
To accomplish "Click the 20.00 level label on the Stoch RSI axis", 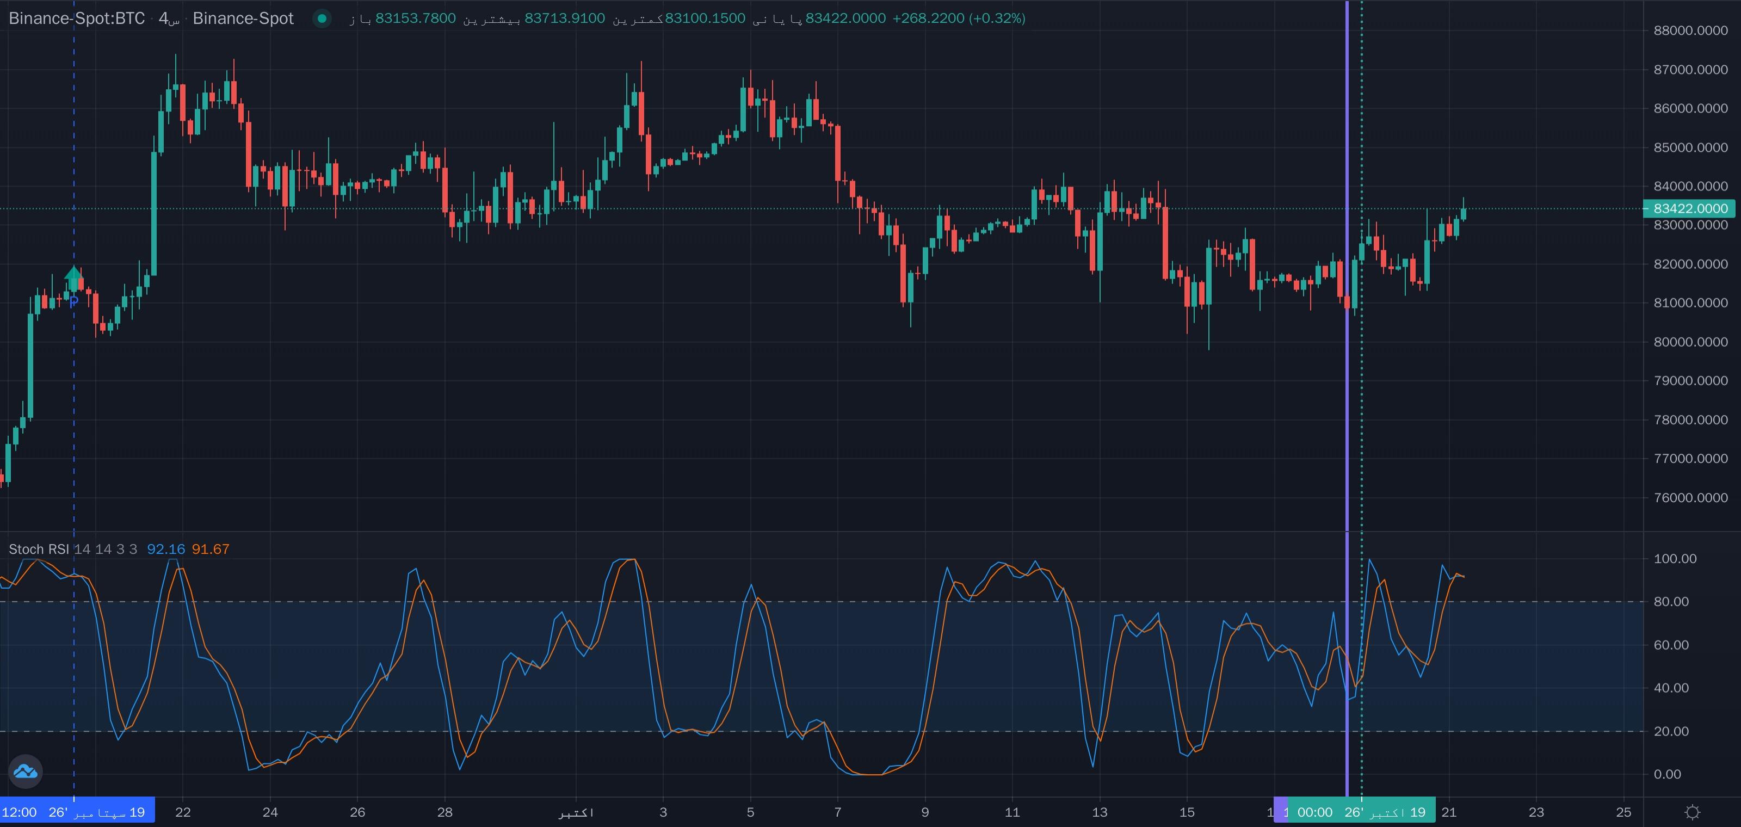I will pos(1671,732).
